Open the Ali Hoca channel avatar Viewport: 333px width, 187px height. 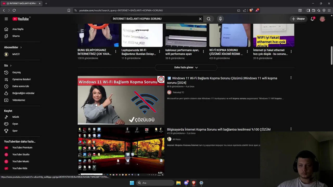pyautogui.click(x=169, y=139)
